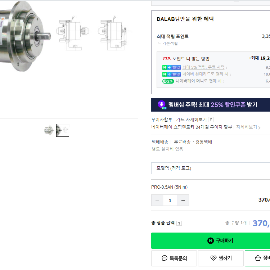The width and height of the screenshot is (270, 270).
Task: Click the heart icon in 찜하기
Action: (213, 258)
